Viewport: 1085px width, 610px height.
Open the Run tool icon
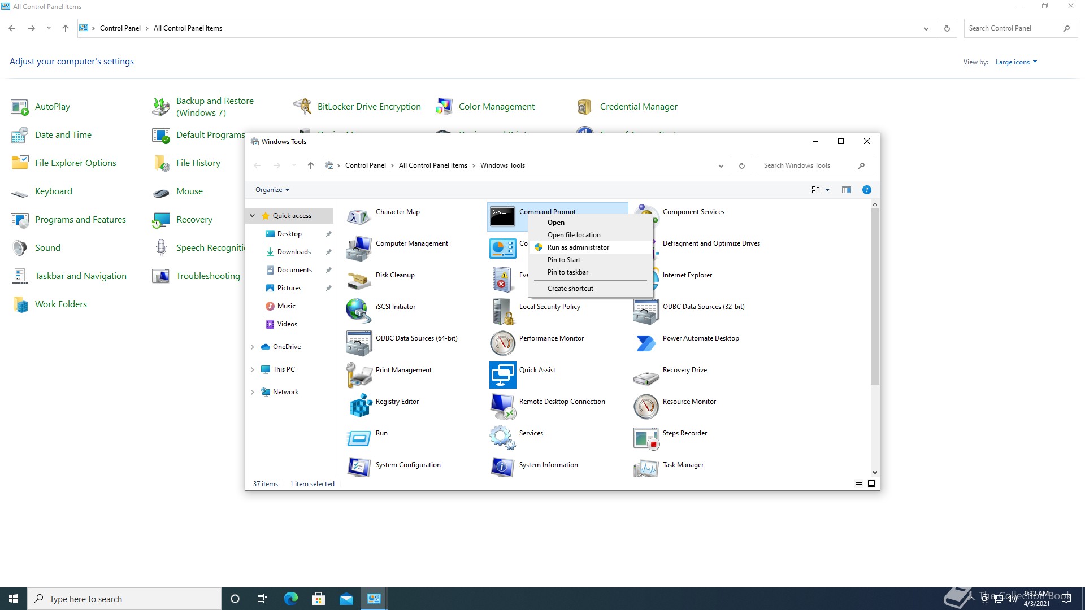[x=359, y=438]
